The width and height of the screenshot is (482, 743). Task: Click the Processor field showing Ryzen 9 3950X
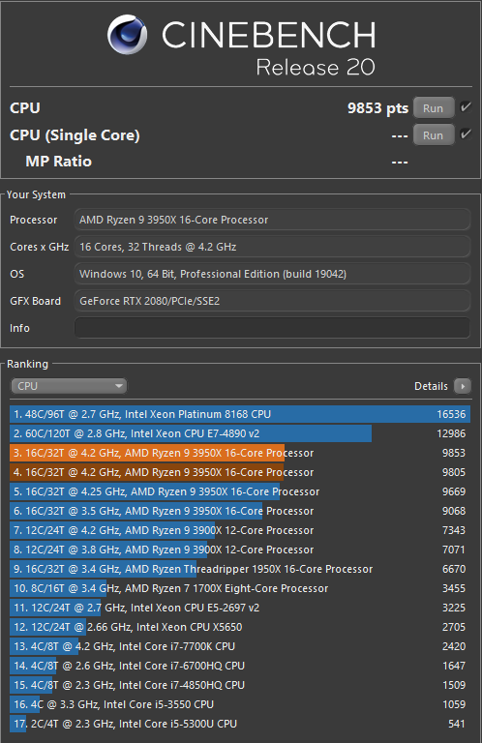272,220
